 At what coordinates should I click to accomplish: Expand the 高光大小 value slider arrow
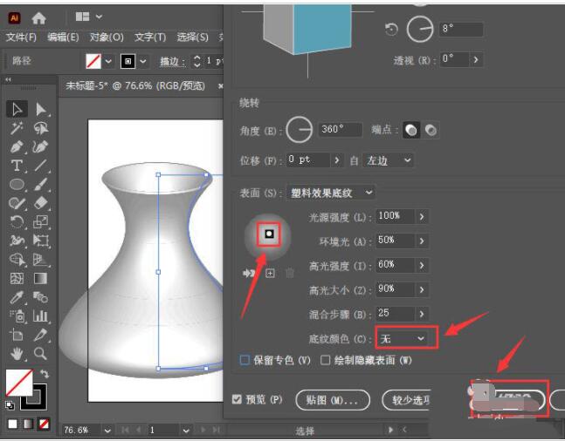point(422,290)
